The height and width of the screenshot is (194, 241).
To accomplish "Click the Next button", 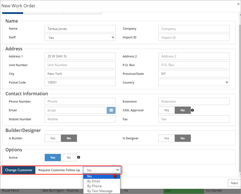I will coord(234,183).
